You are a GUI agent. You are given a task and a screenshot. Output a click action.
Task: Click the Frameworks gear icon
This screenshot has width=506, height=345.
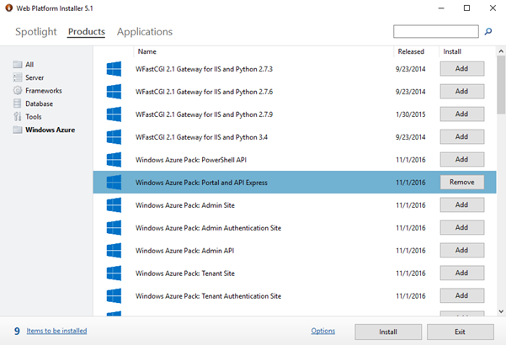pos(18,91)
